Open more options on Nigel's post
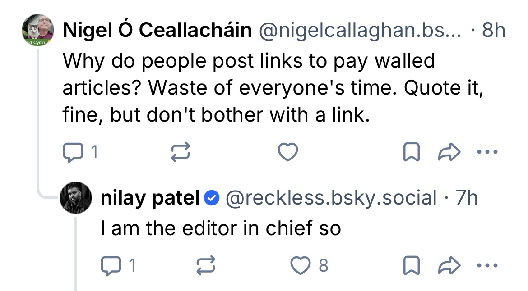The width and height of the screenshot is (528, 291). pos(487,152)
